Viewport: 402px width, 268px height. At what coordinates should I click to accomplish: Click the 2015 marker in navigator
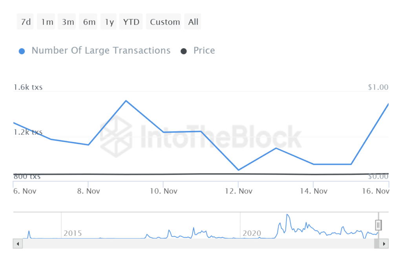[73, 233]
